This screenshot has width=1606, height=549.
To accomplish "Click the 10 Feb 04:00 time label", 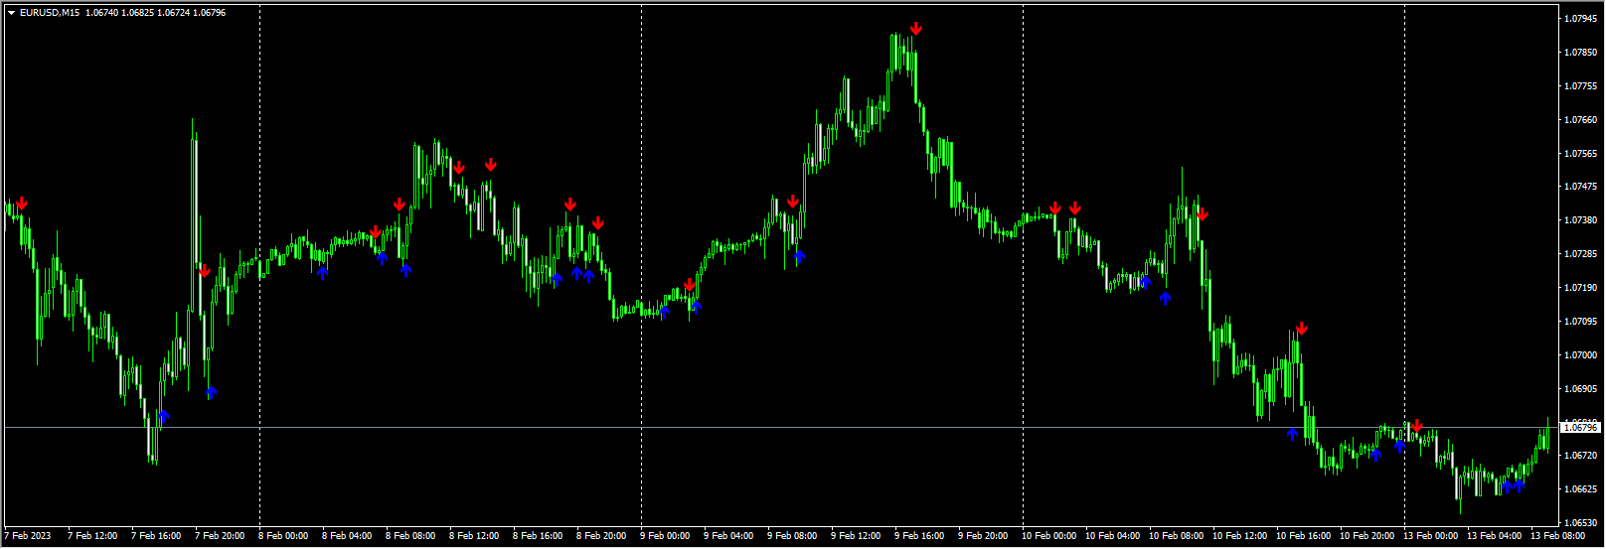I will [1112, 536].
